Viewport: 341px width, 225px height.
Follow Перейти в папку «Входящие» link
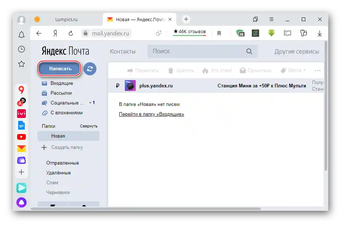[x=151, y=114]
